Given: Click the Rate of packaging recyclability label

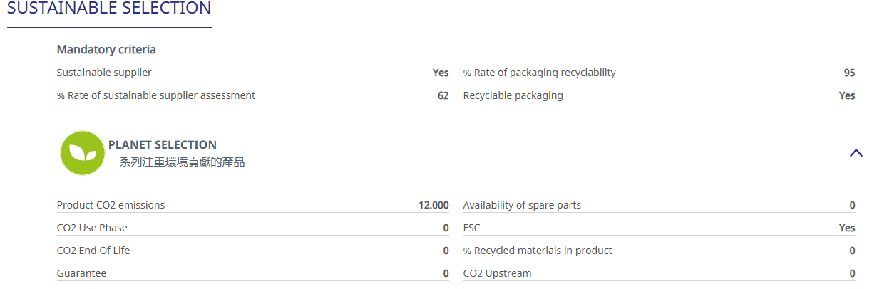Looking at the screenshot, I should point(540,73).
